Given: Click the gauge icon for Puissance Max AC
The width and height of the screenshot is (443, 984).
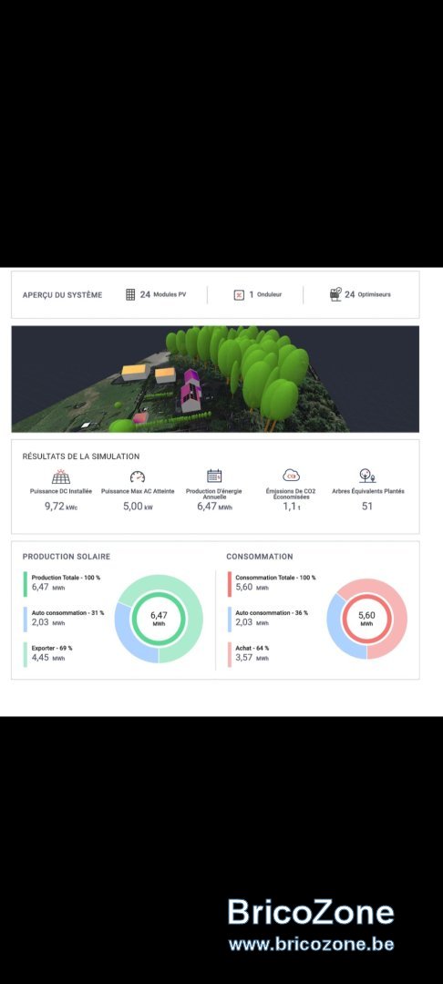Looking at the screenshot, I should point(138,477).
